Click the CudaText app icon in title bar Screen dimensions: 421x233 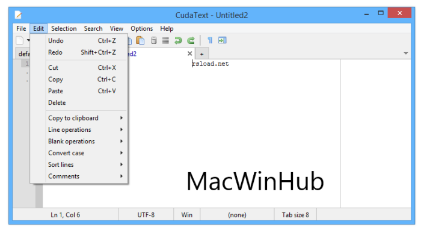[x=18, y=14]
